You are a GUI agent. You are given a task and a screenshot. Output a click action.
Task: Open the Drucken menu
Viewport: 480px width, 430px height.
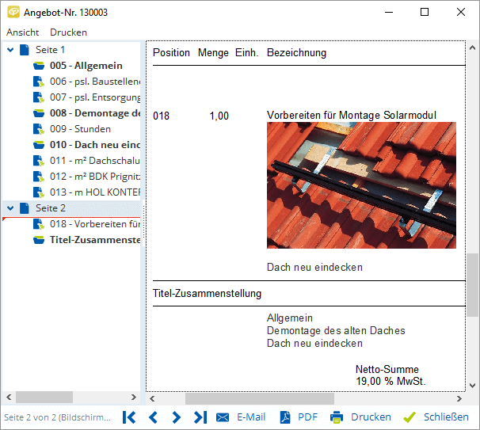68,32
